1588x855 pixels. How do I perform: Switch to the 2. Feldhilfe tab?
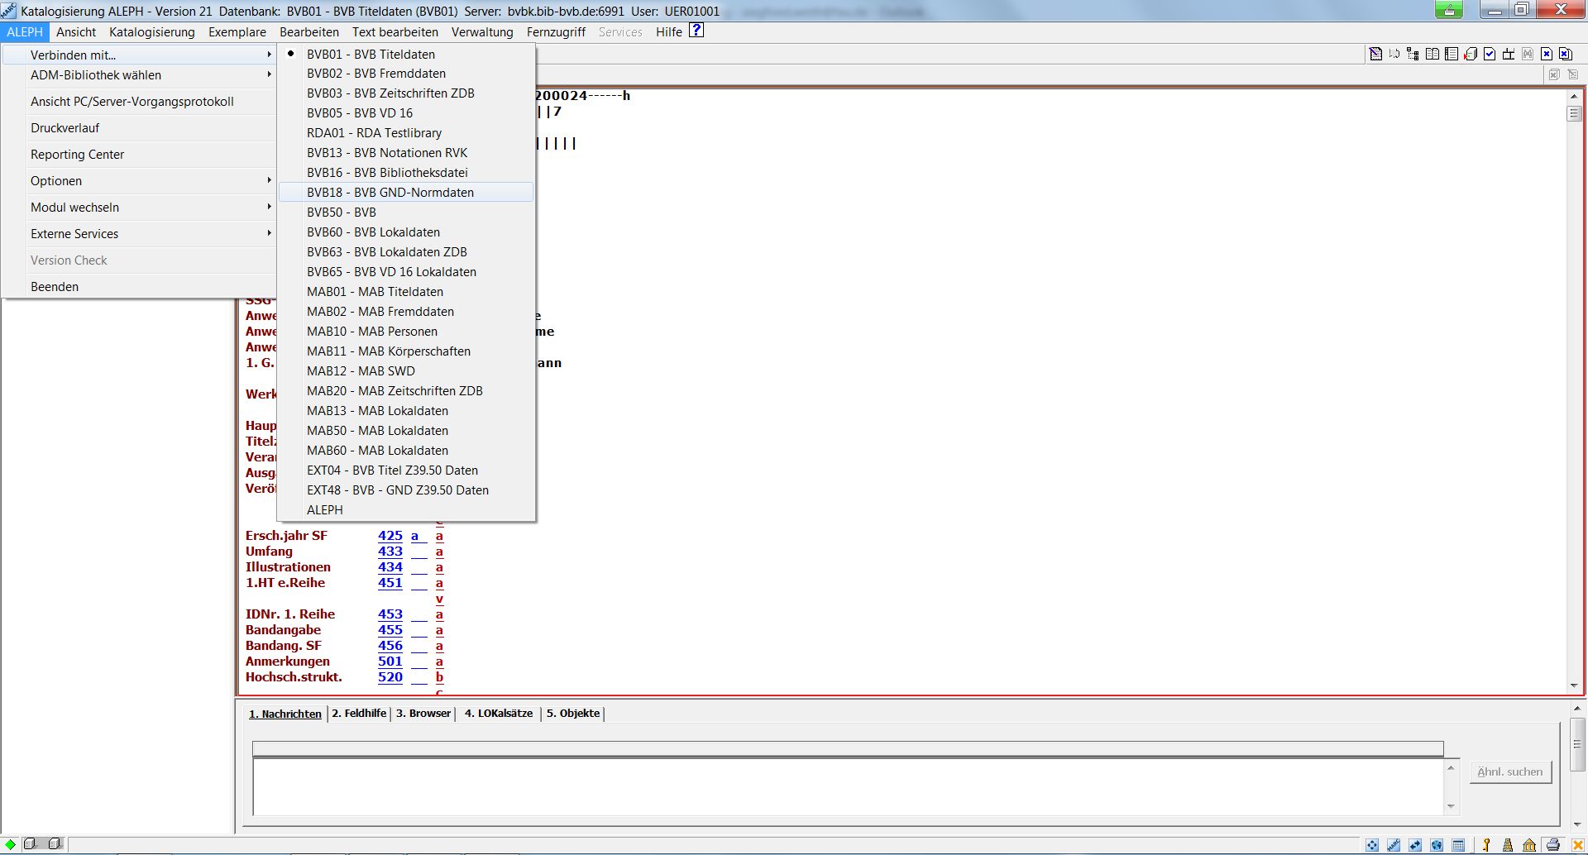[359, 713]
